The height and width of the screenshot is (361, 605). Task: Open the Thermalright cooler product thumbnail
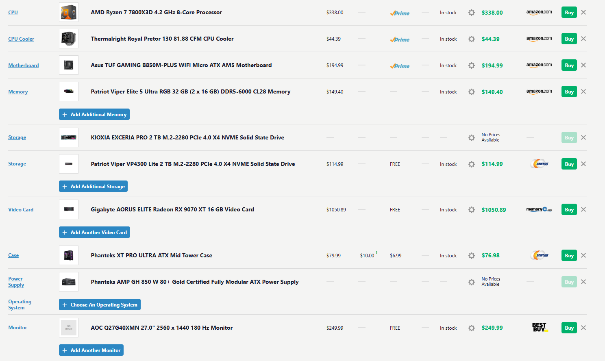click(69, 39)
